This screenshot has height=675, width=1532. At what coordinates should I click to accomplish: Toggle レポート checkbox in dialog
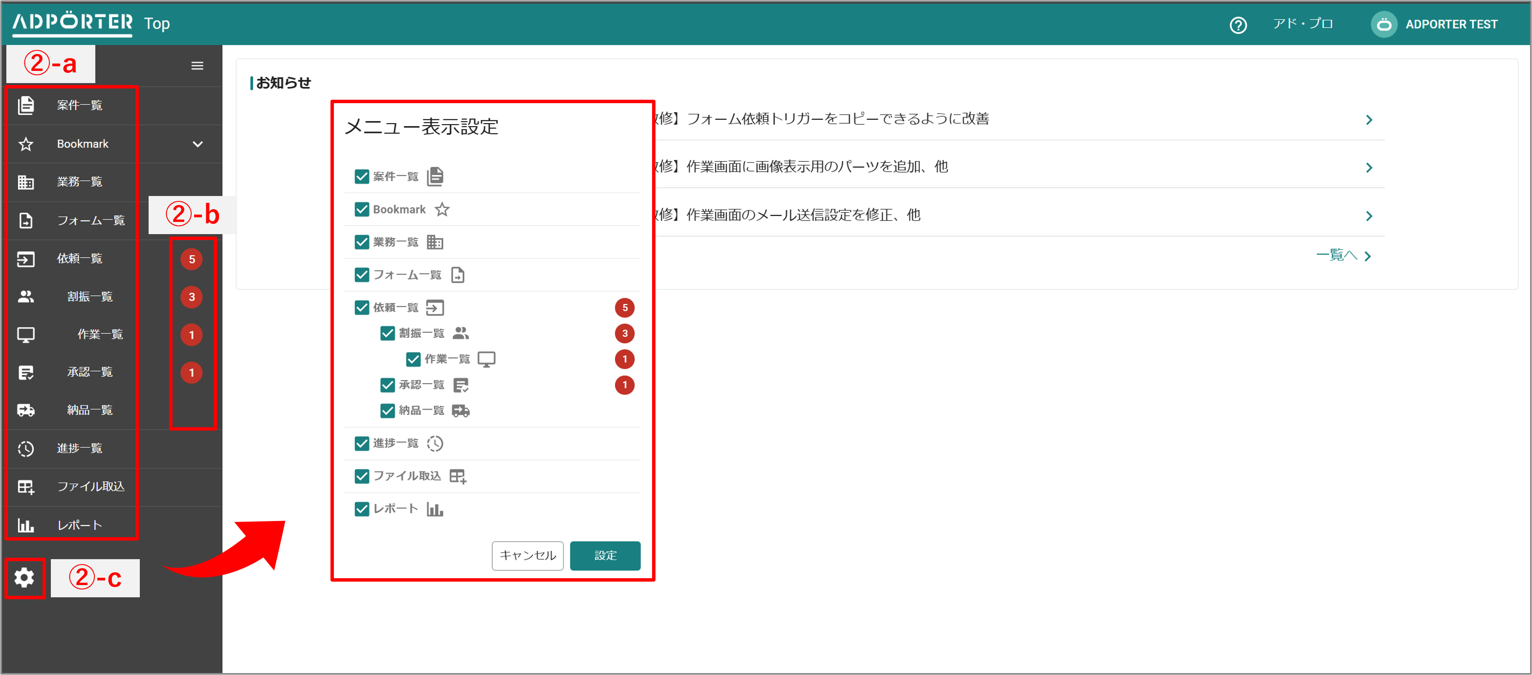362,509
